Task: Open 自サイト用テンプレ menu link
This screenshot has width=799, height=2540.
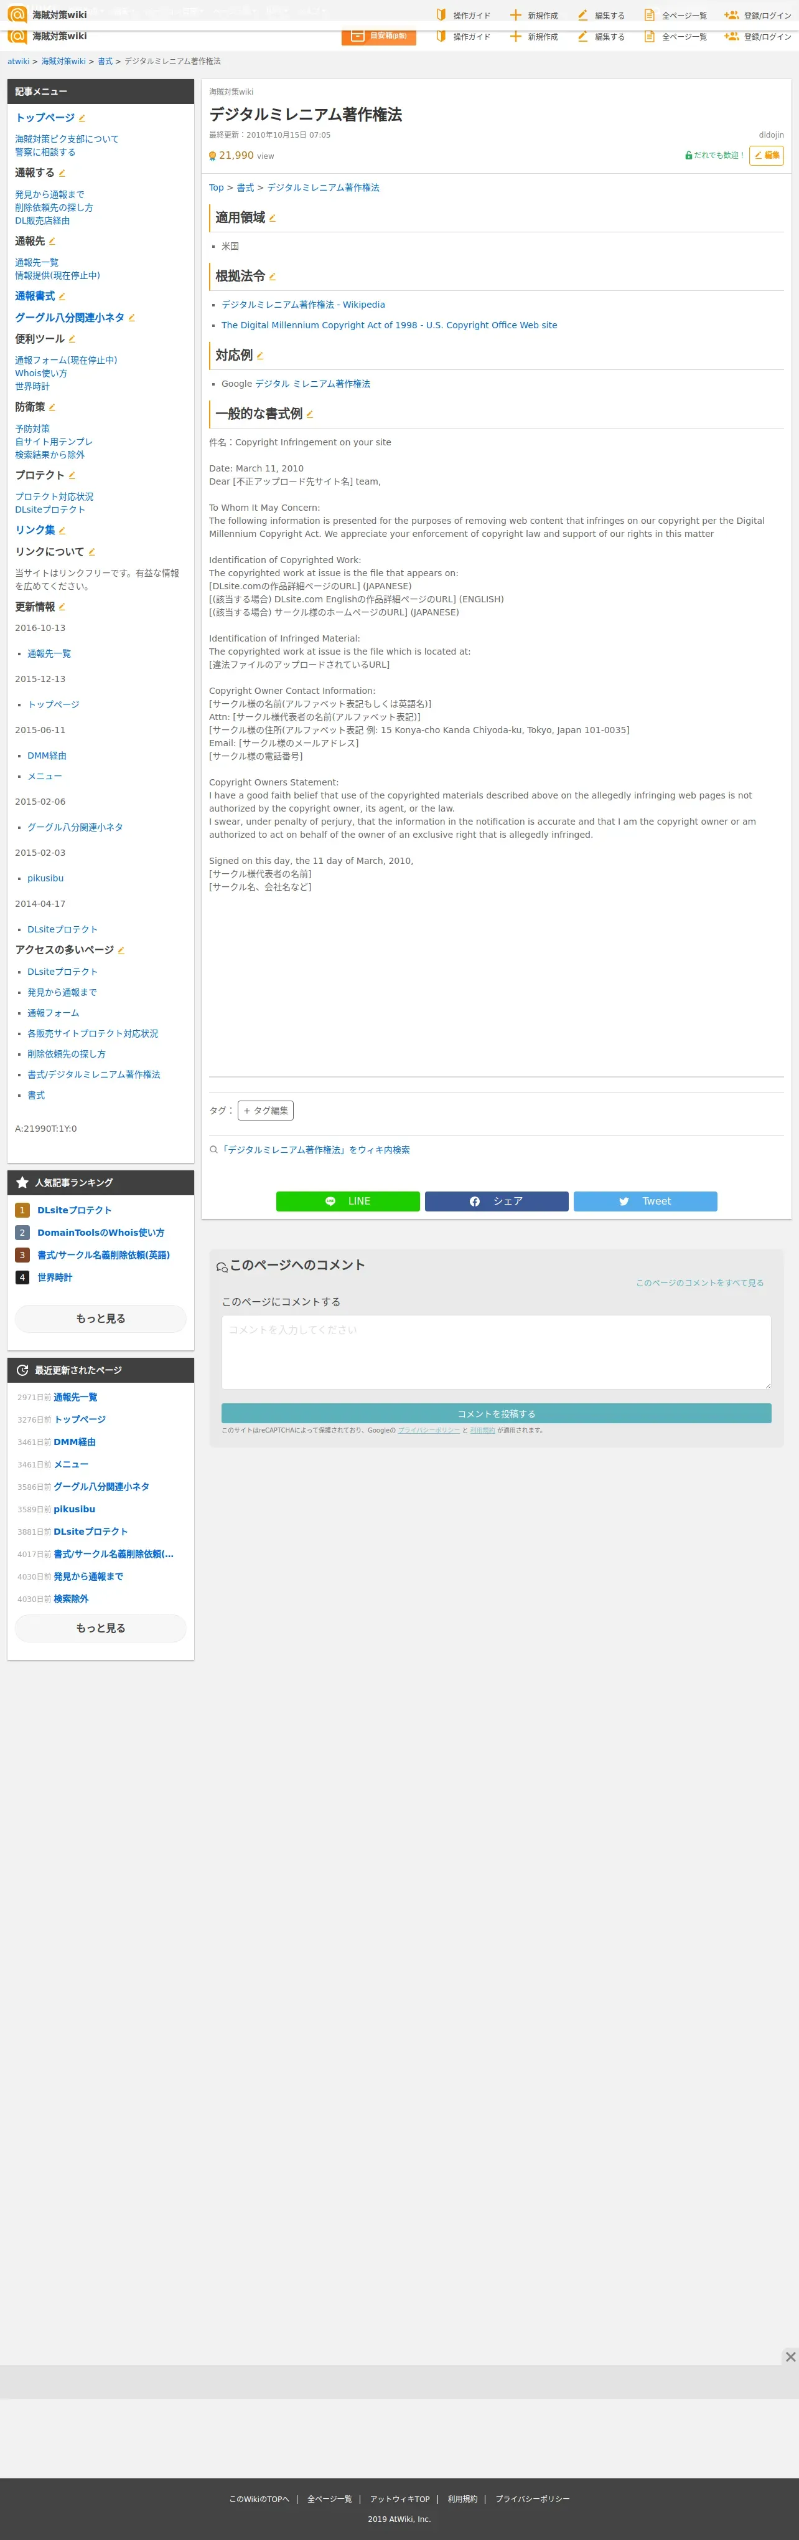Action: pos(54,442)
